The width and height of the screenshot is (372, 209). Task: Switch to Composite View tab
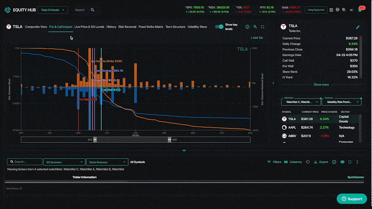[x=36, y=27]
